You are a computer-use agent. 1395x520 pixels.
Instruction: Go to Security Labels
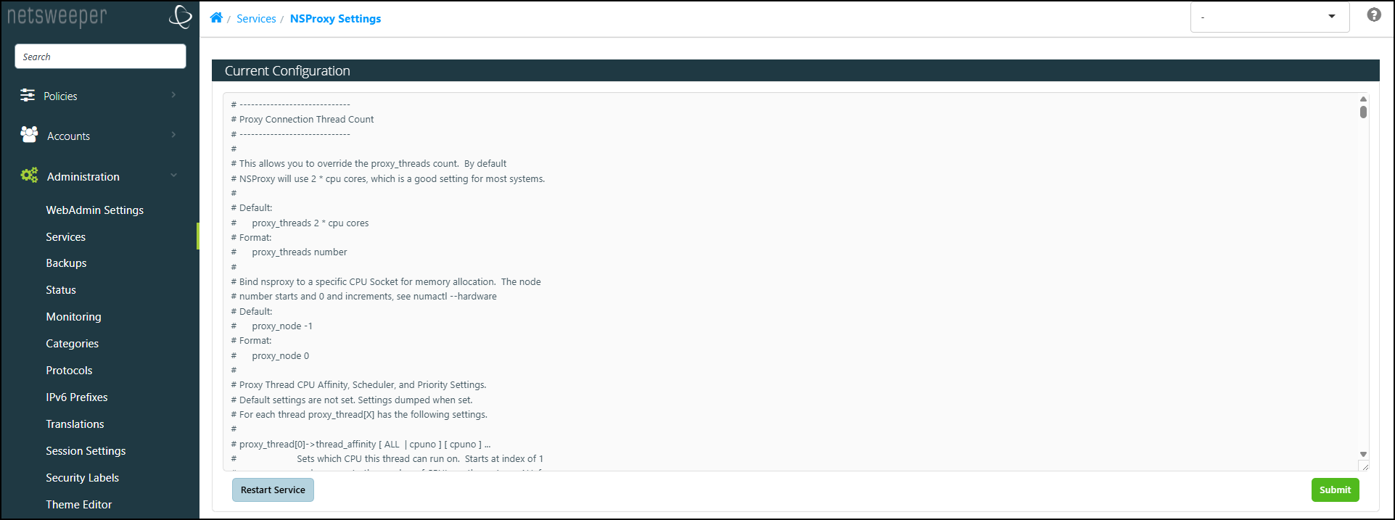(82, 477)
